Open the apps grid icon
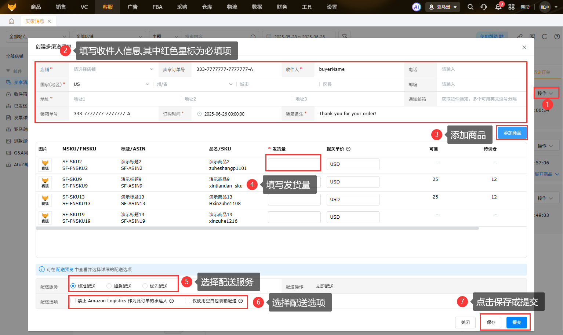The width and height of the screenshot is (563, 335). [511, 7]
